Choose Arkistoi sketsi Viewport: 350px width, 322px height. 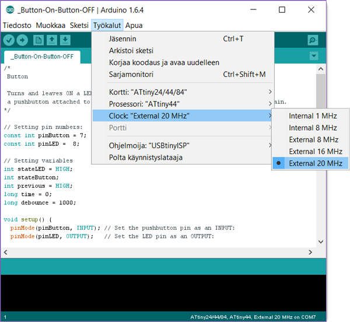[x=183, y=51]
